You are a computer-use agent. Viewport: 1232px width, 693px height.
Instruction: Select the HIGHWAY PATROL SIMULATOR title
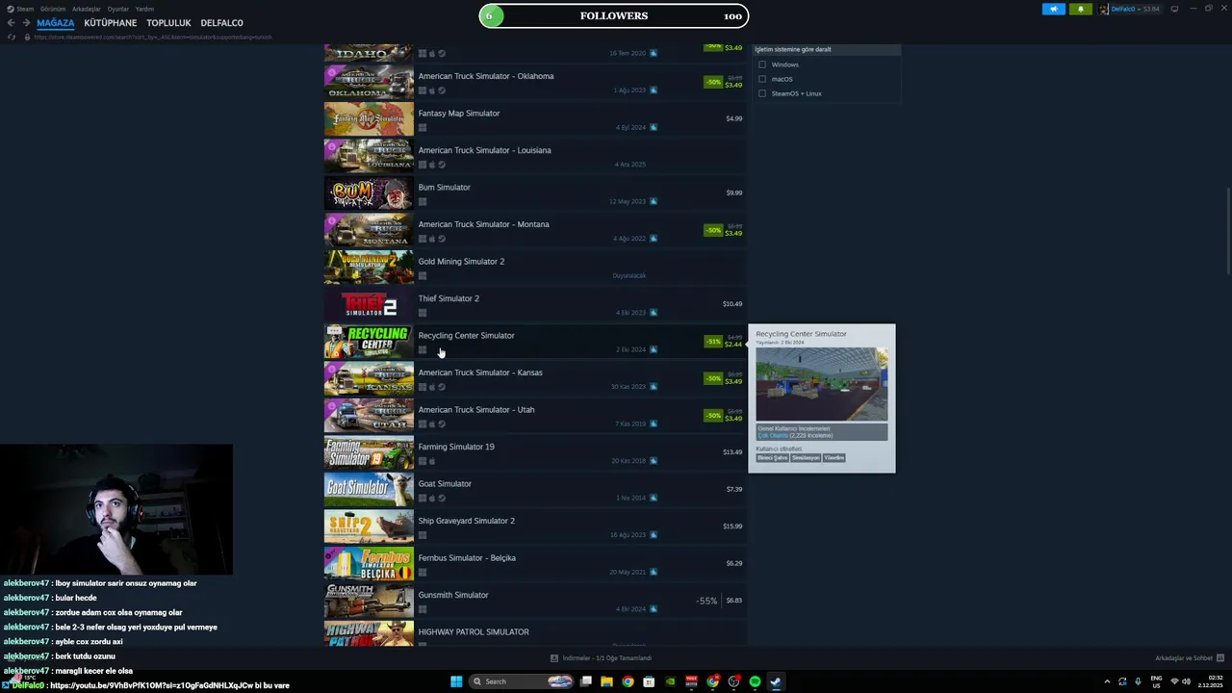pyautogui.click(x=474, y=632)
